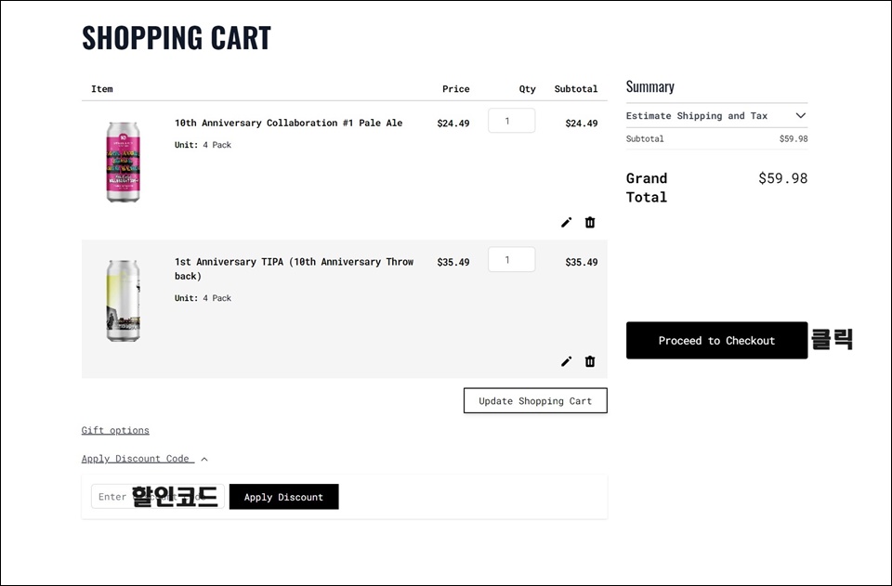Click the Price column header
892x586 pixels.
[x=456, y=89]
